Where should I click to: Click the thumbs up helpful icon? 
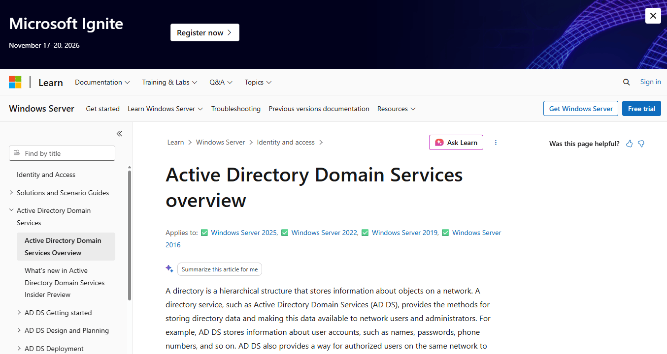[x=629, y=144]
